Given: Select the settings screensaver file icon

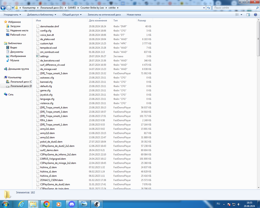Looking at the screenshot, I should (38, 56).
